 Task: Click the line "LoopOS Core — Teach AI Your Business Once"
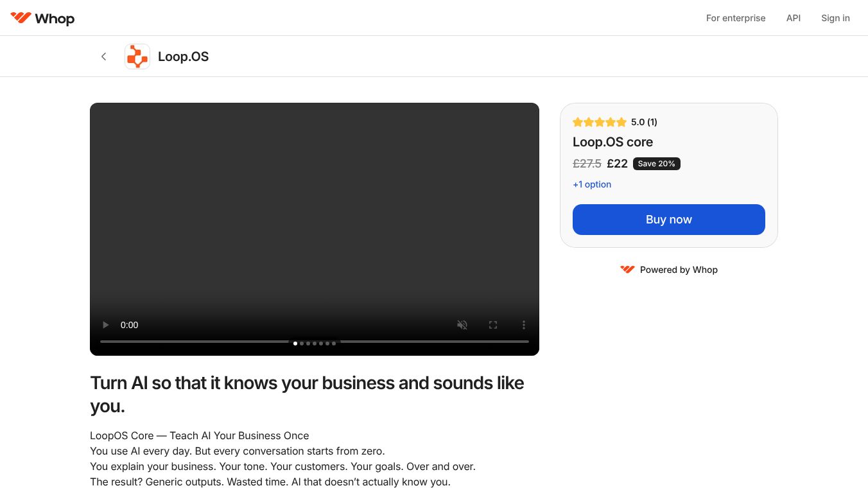(200, 435)
